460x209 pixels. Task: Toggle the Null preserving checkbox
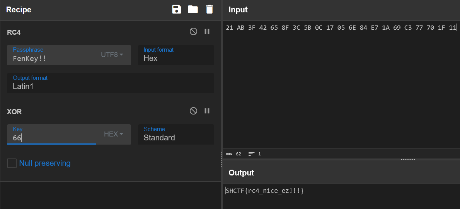tap(12, 163)
